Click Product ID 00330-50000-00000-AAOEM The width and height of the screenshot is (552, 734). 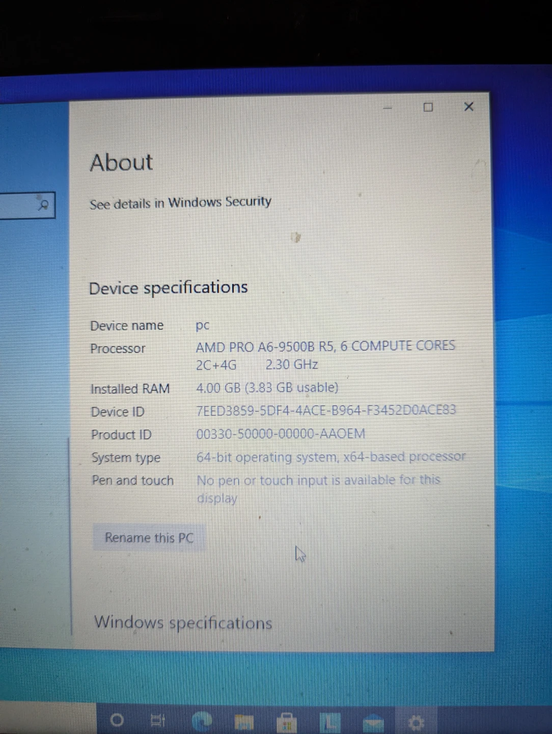(281, 434)
